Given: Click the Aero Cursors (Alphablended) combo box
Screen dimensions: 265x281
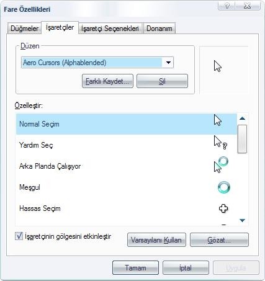Looking at the screenshot, I should point(97,63).
